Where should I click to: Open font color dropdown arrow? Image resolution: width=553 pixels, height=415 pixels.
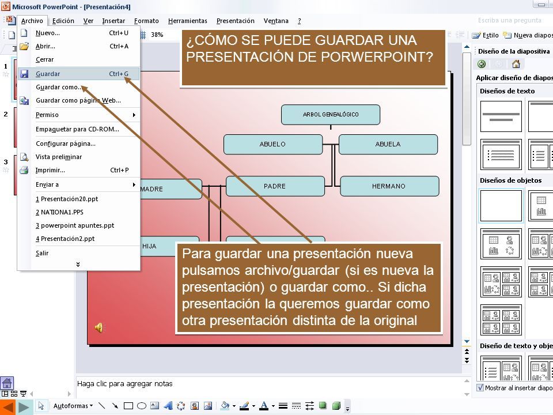click(273, 406)
